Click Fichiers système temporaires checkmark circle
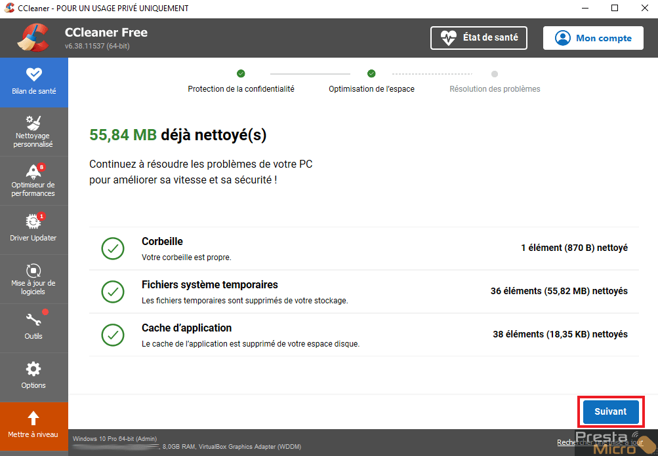 click(x=113, y=292)
